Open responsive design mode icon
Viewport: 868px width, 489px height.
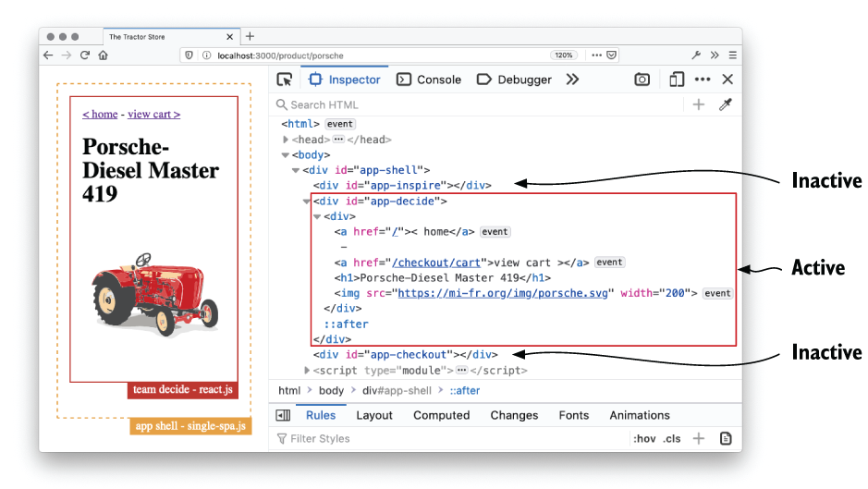click(677, 79)
